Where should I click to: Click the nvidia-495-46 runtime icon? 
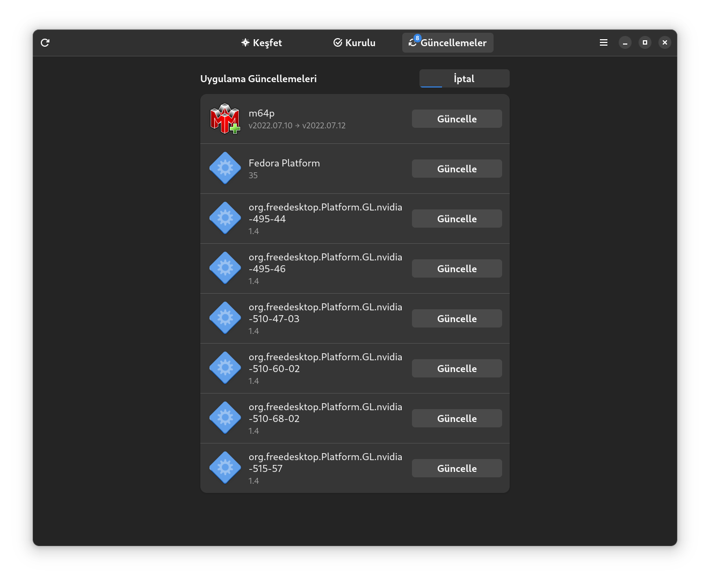(x=225, y=268)
